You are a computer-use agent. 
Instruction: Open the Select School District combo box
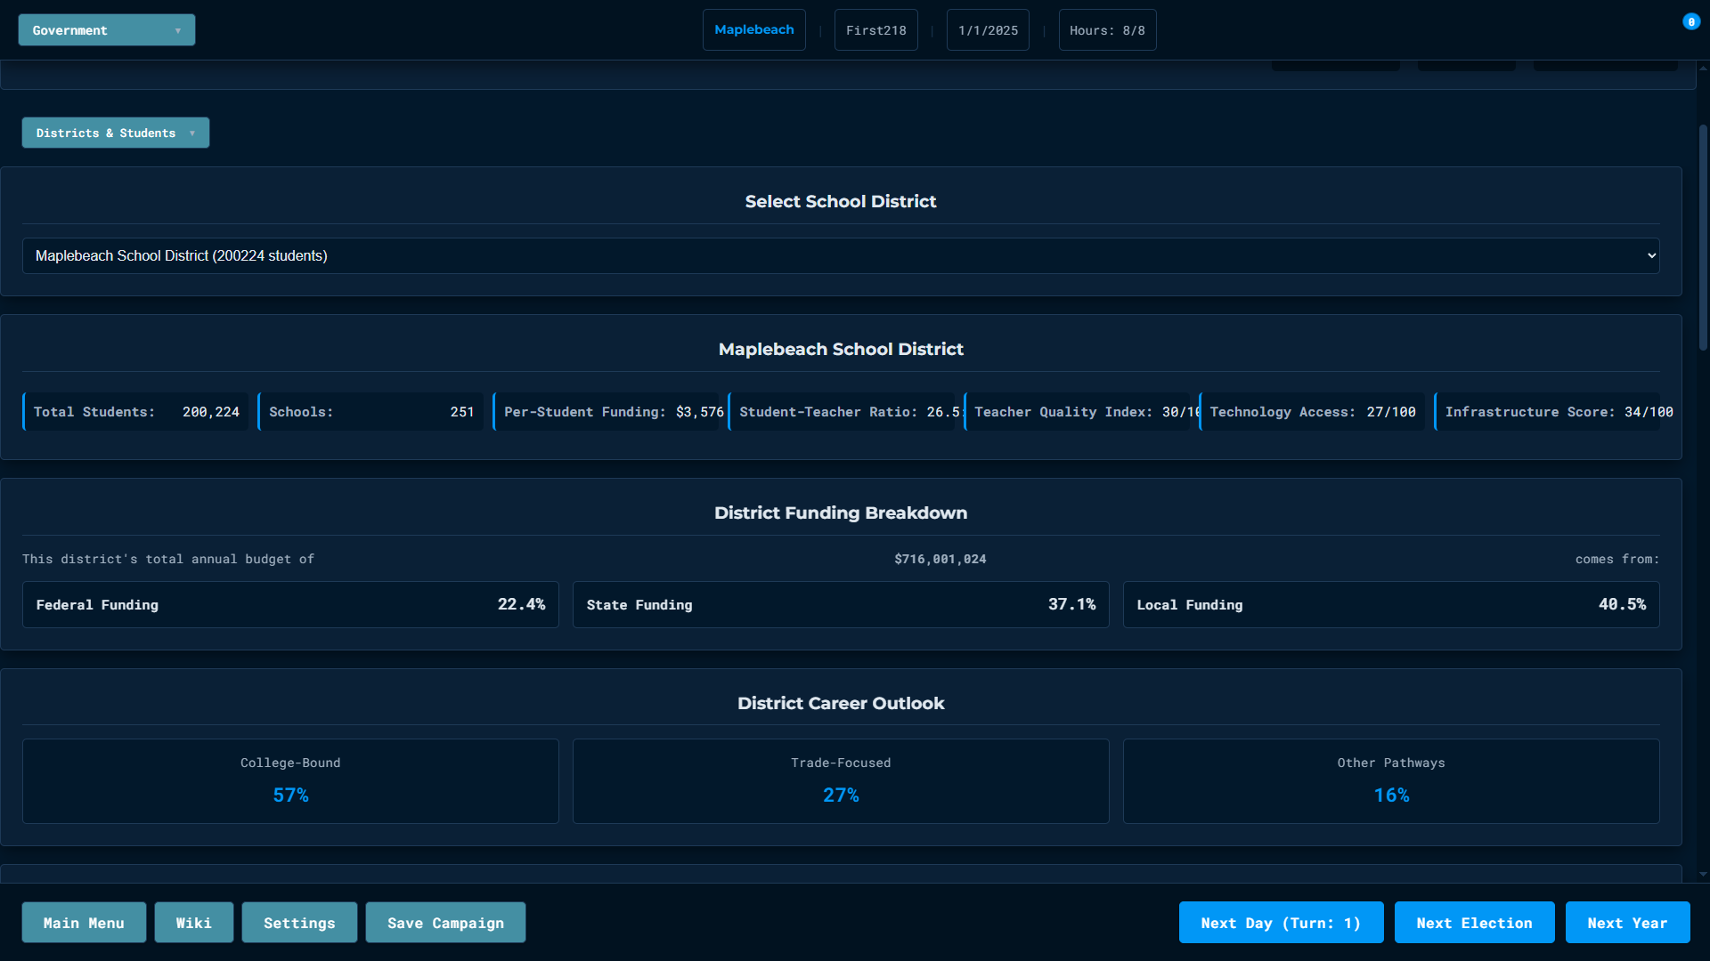pos(840,255)
